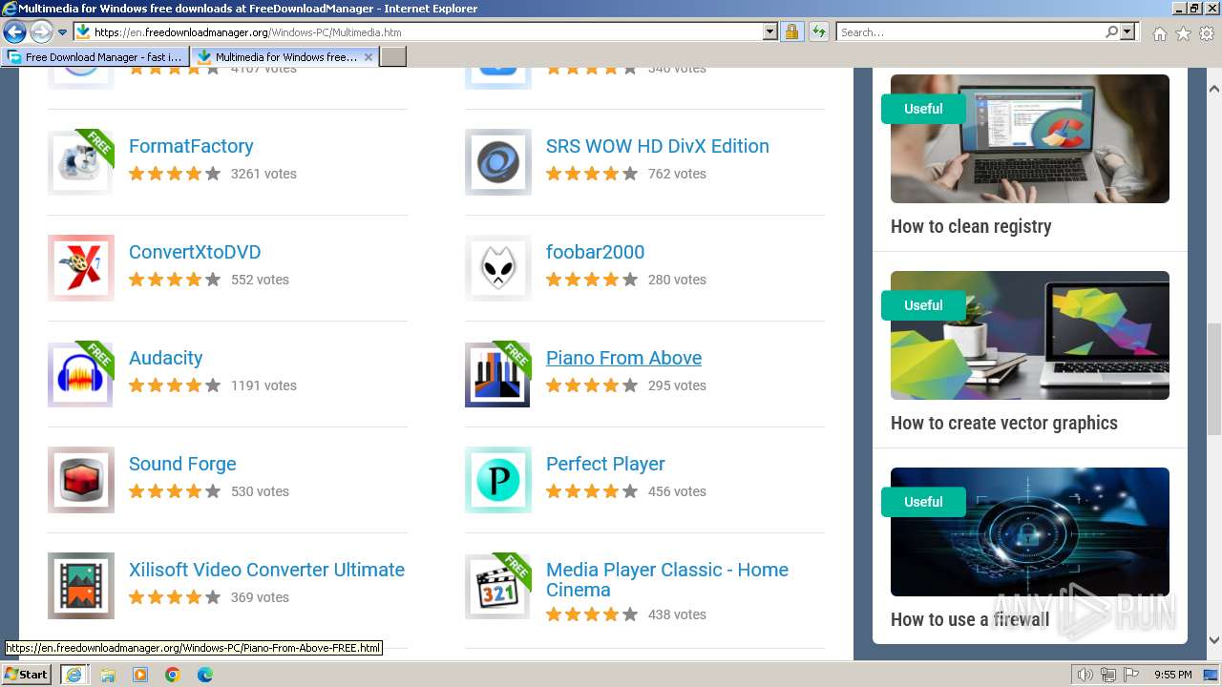Open the How to clean registry thumbnail

coord(1030,138)
